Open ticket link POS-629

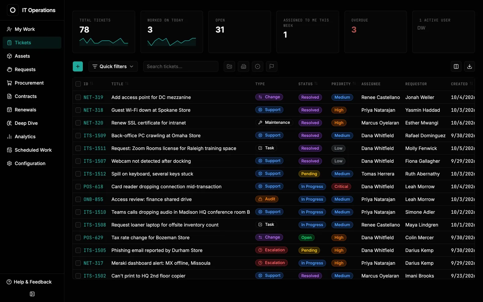[x=93, y=238]
